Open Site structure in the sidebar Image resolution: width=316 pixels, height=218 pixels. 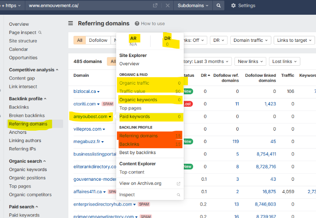coord(23,41)
